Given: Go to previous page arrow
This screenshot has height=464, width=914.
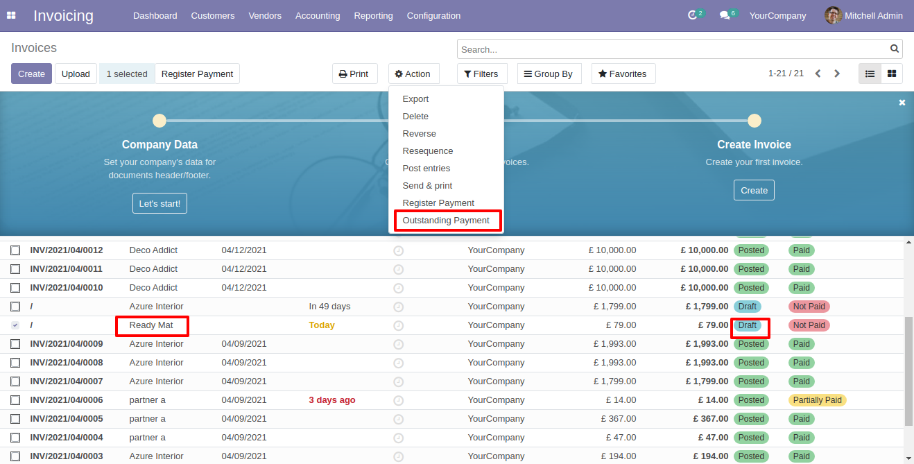Looking at the screenshot, I should 818,74.
